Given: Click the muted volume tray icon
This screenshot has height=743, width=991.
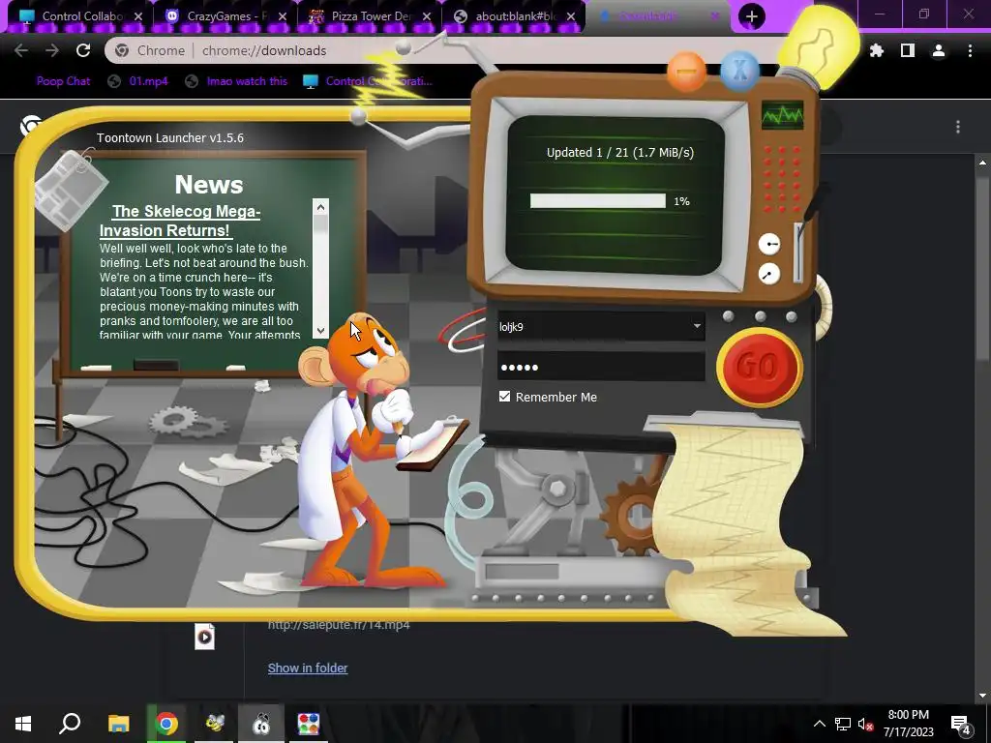Looking at the screenshot, I should pos(865,724).
